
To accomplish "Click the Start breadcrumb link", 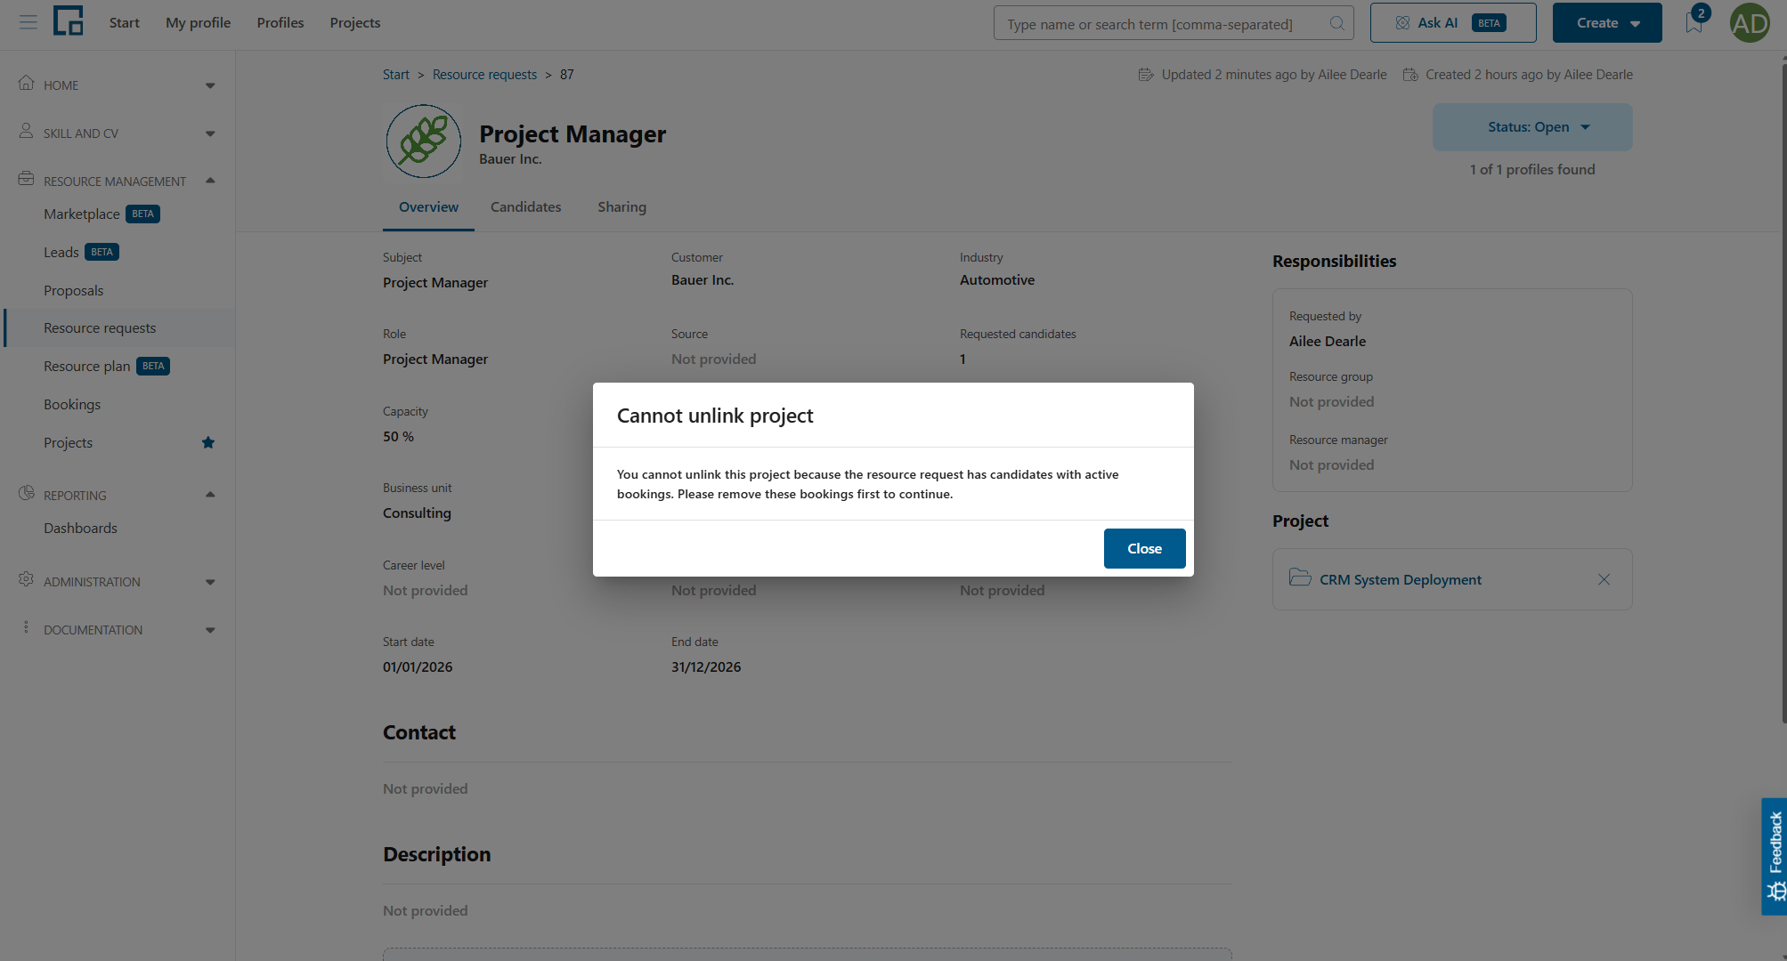I will click(396, 75).
